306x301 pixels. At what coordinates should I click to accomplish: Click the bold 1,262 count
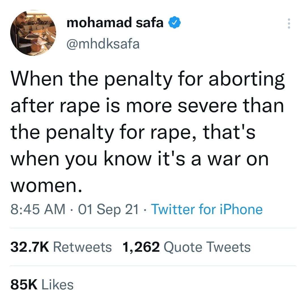141,247
